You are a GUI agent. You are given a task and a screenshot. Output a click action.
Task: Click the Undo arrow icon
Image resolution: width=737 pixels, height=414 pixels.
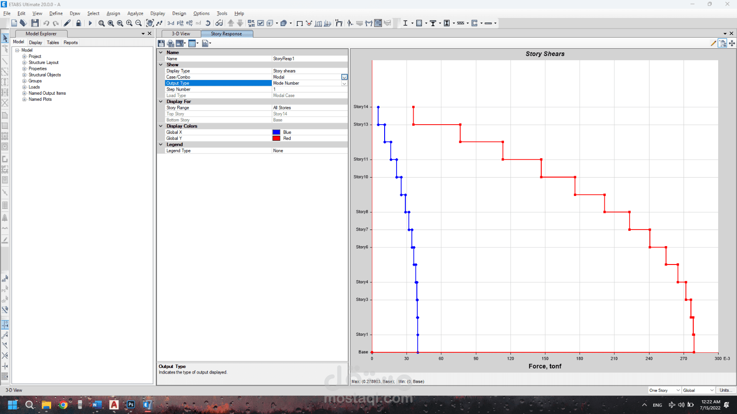click(46, 23)
